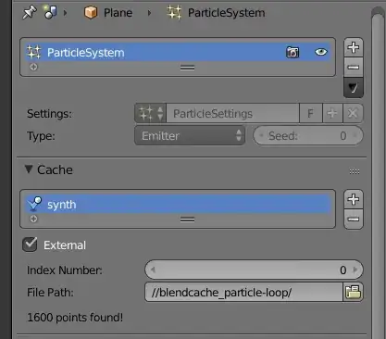
Task: Click the ParticleSystem breadcrumb label
Action: [x=227, y=13]
